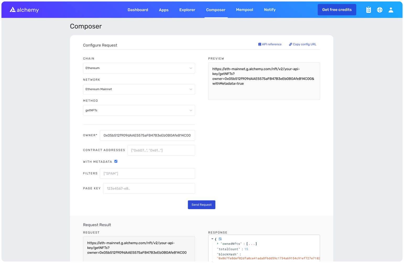Open the Network dropdown showing Ethereum Mainnet
The width and height of the screenshot is (404, 263).
(139, 89)
